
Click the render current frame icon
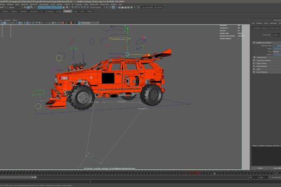click(x=122, y=7)
